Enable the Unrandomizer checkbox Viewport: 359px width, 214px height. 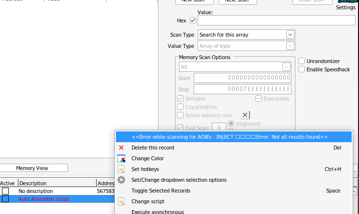(x=302, y=61)
